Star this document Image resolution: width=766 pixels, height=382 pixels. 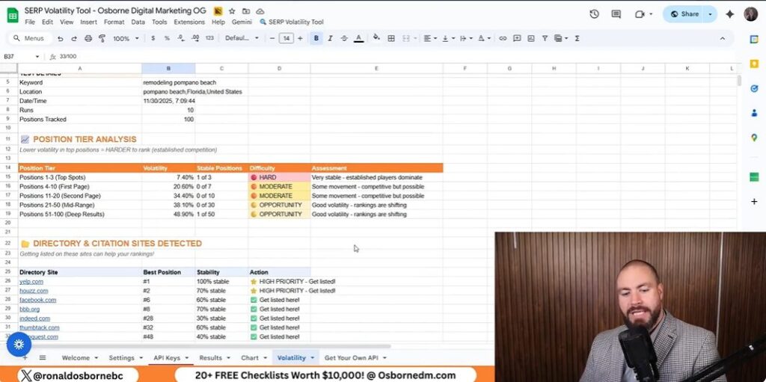click(232, 10)
